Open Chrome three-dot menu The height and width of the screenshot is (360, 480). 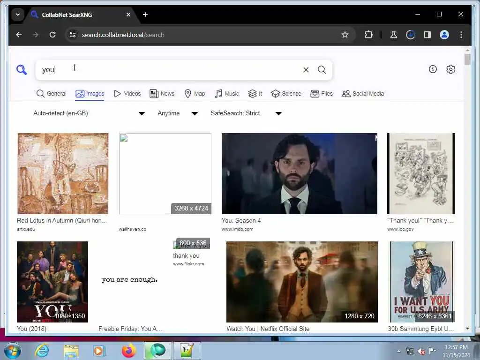461,35
